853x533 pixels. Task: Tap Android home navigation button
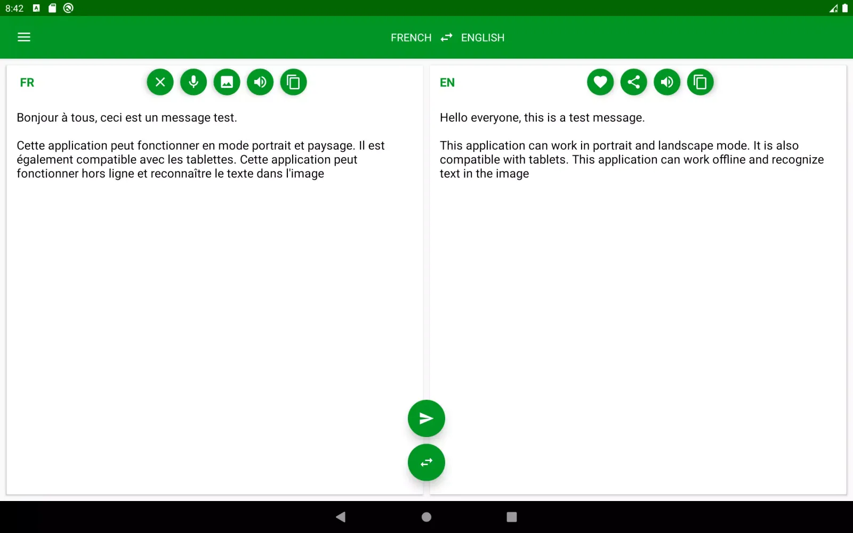point(426,517)
